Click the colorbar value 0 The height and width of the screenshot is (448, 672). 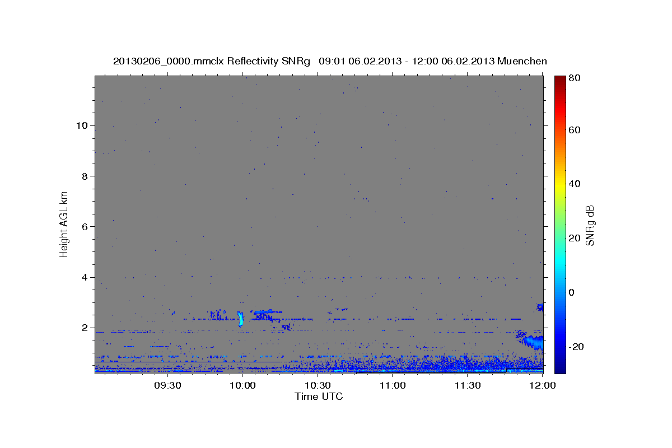(572, 292)
